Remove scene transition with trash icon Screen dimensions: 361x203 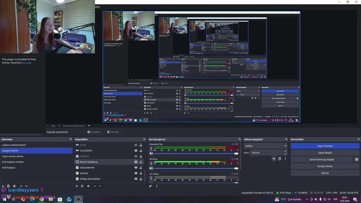click(280, 159)
